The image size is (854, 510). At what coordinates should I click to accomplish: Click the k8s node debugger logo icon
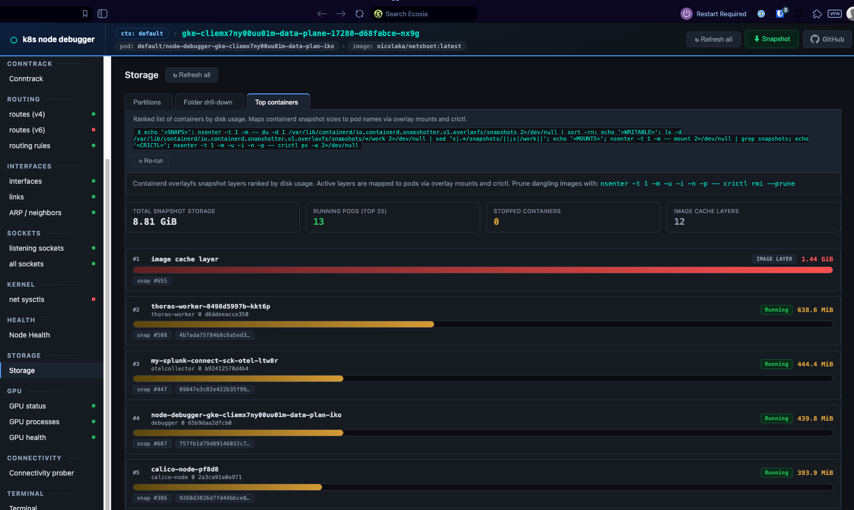tap(14, 40)
